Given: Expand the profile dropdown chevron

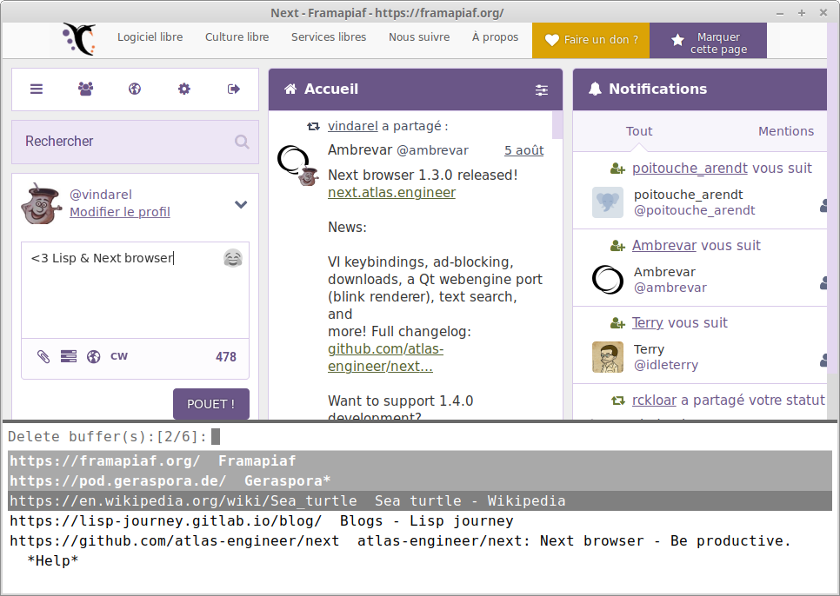Looking at the screenshot, I should (241, 204).
